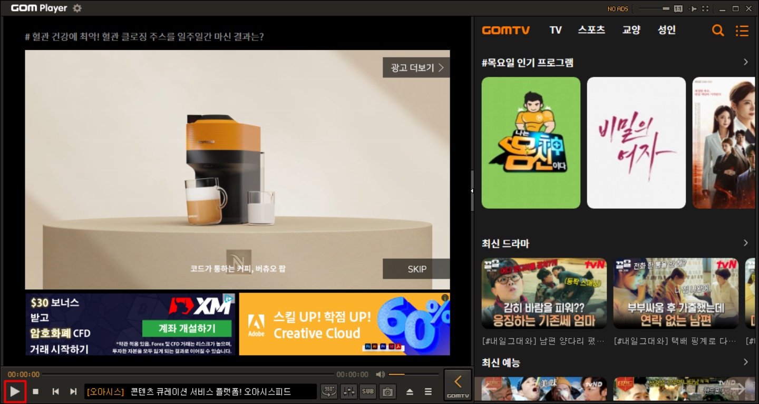The width and height of the screenshot is (759, 404).
Task: Click the 계좌 개설하기 button in XM ad
Action: click(187, 329)
